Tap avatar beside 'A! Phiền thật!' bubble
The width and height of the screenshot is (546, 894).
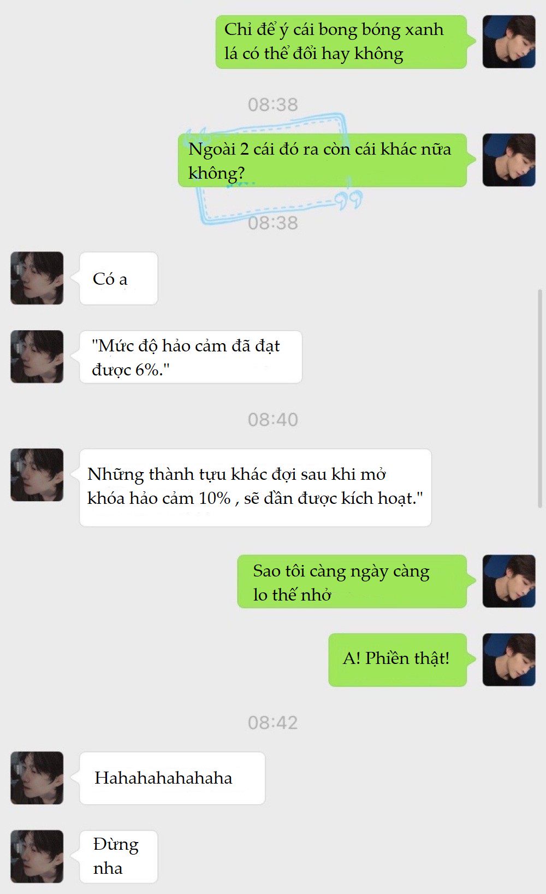tap(509, 660)
